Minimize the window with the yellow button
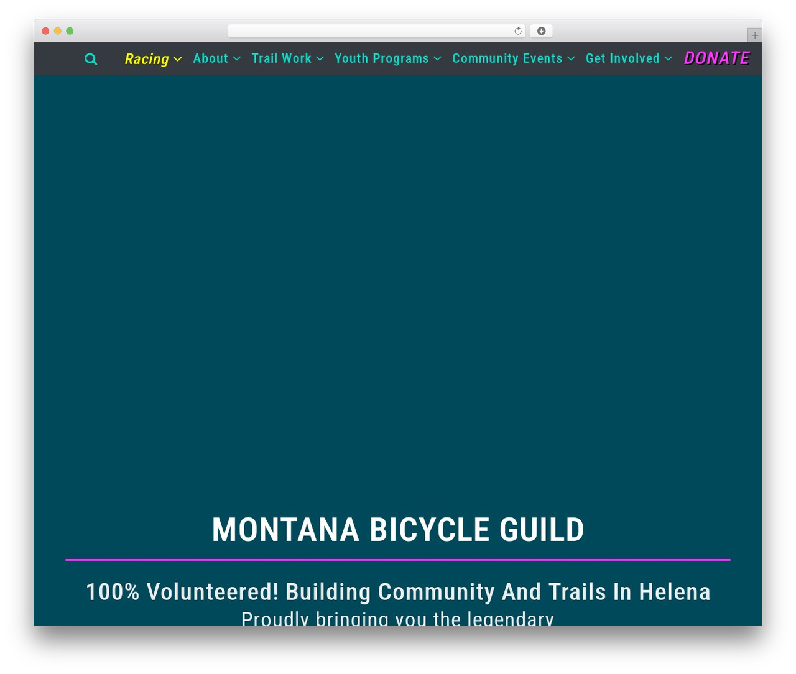Viewport: 796px width, 674px height. click(x=58, y=31)
